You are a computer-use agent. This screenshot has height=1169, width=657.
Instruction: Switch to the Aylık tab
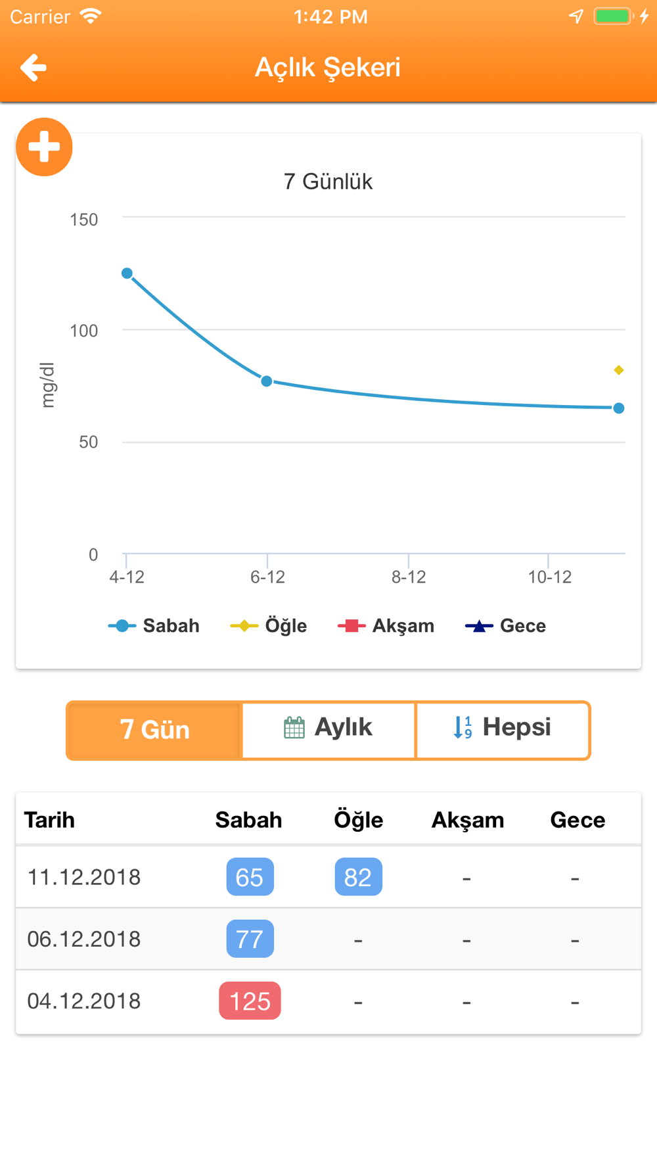328,730
